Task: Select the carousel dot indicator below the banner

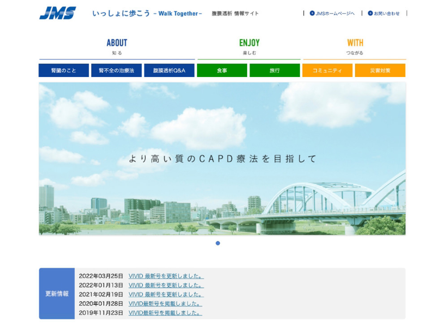Action: [x=218, y=243]
